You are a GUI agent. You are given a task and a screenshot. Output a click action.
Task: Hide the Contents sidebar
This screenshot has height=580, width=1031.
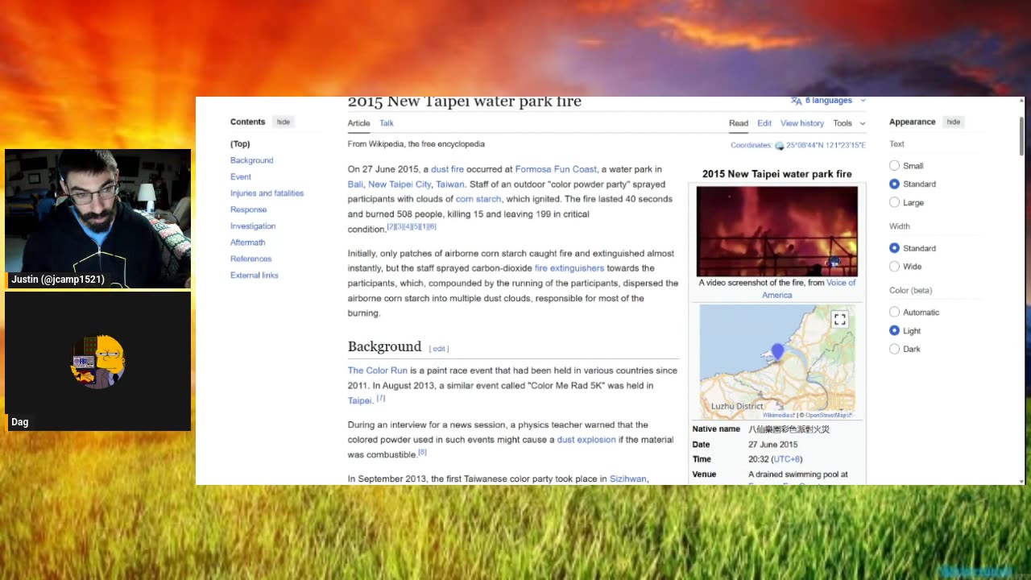point(284,122)
